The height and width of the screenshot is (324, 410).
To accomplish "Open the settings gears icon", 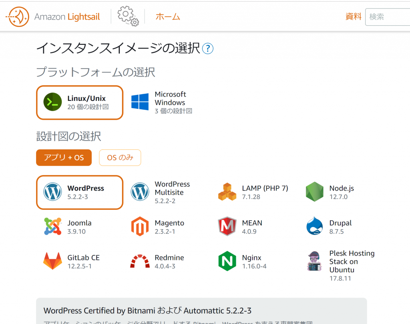I will pos(128,16).
